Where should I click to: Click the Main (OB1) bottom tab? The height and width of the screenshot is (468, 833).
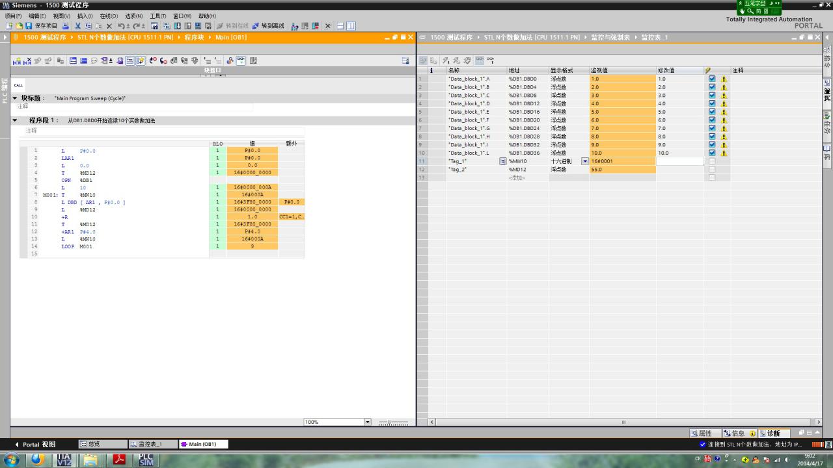click(x=203, y=444)
